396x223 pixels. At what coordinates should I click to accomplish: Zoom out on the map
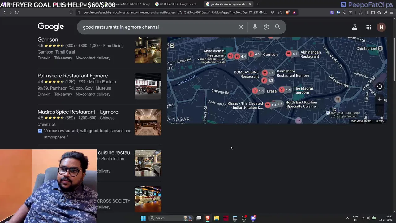pyautogui.click(x=380, y=111)
